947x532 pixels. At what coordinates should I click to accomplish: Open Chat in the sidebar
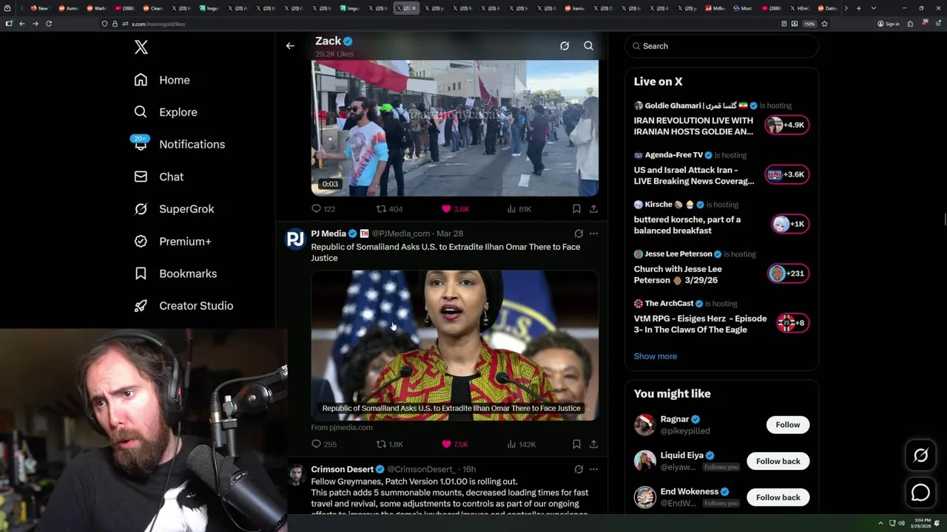159,177
